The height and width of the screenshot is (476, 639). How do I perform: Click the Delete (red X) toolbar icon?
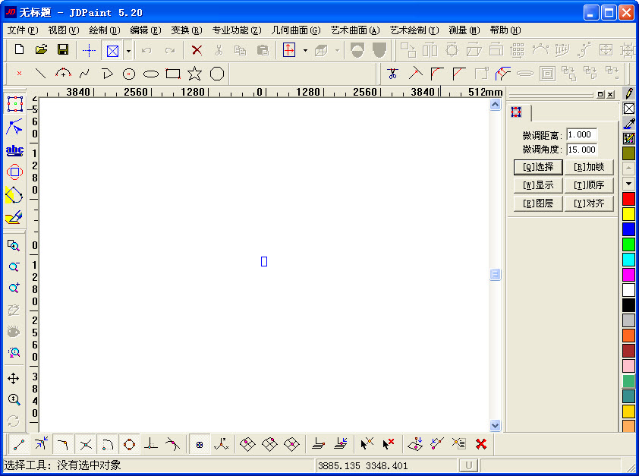pos(197,49)
